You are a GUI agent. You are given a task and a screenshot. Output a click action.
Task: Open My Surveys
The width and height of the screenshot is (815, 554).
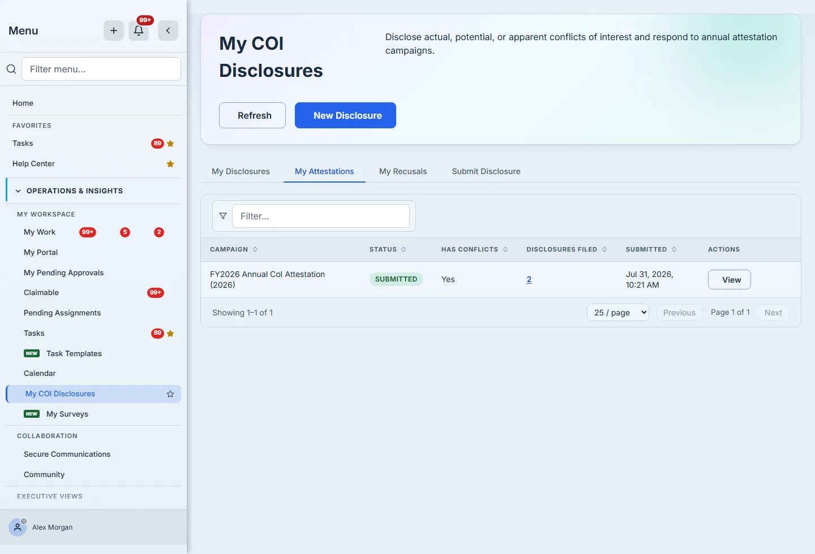pos(67,414)
